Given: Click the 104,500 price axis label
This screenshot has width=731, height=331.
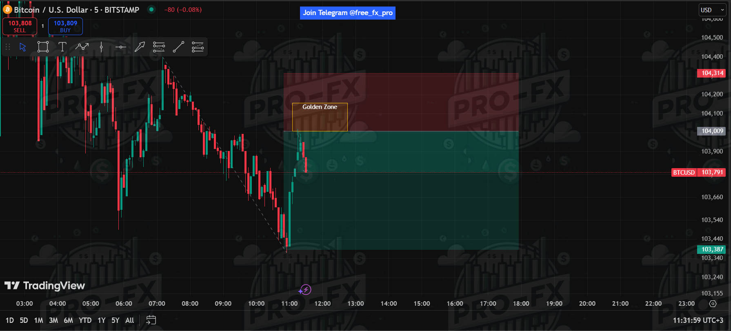Looking at the screenshot, I should (x=712, y=38).
